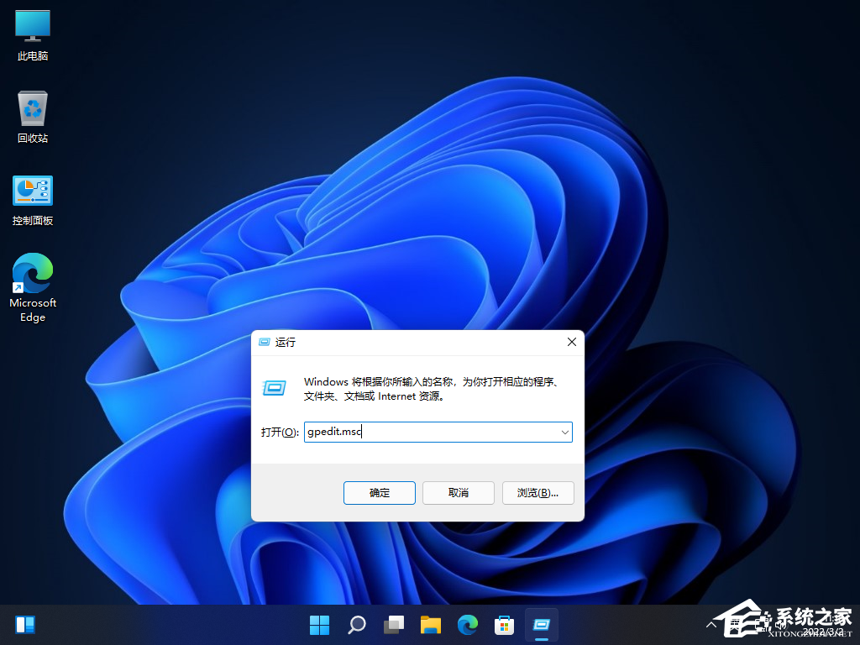The width and height of the screenshot is (860, 645).
Task: Click the gpedit.msc input field
Action: coord(420,432)
